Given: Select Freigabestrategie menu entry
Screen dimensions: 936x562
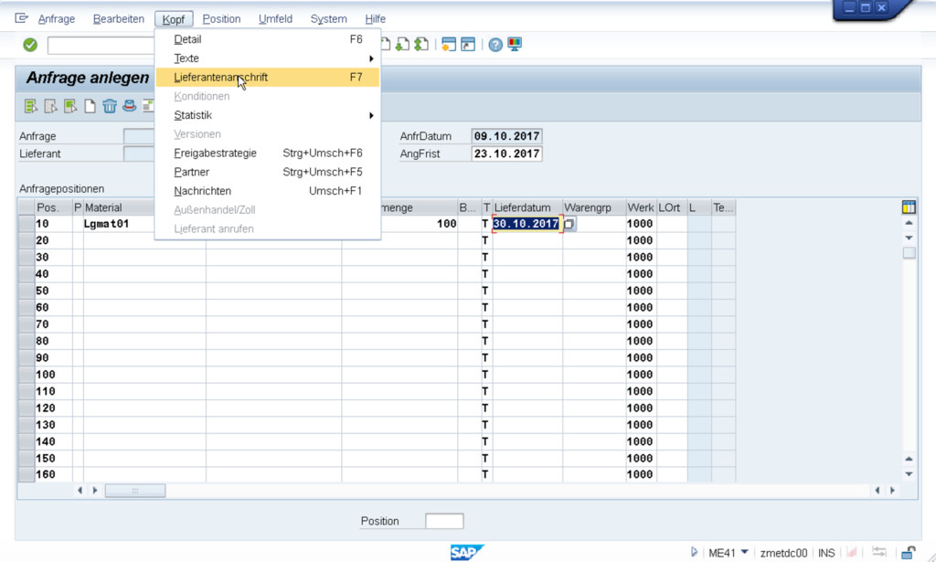Looking at the screenshot, I should (x=216, y=154).
